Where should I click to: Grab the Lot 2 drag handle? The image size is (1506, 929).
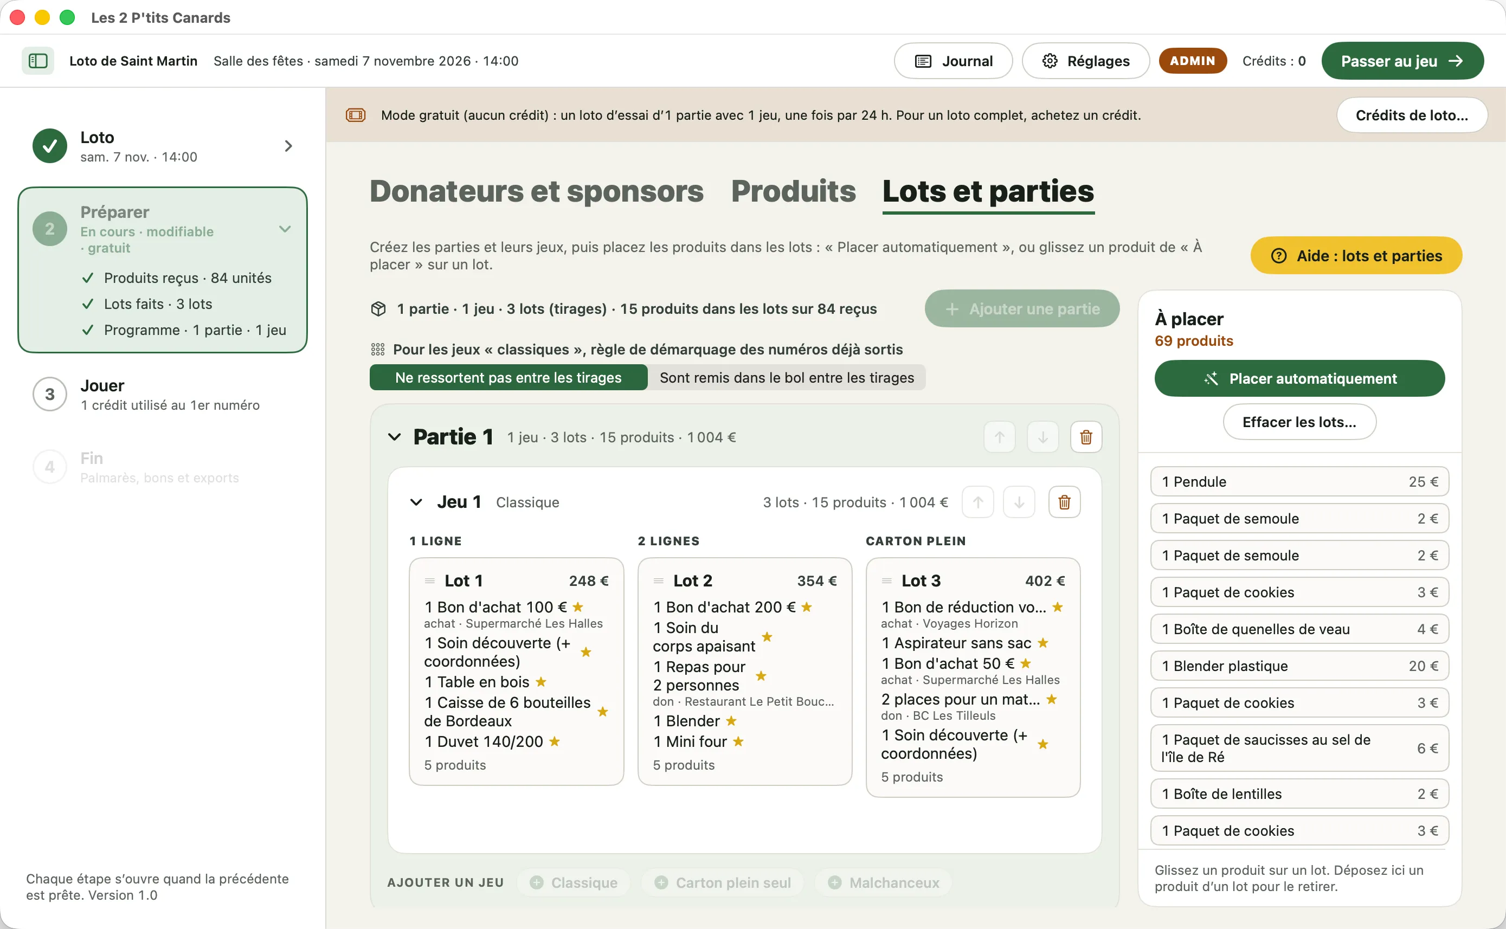[658, 580]
